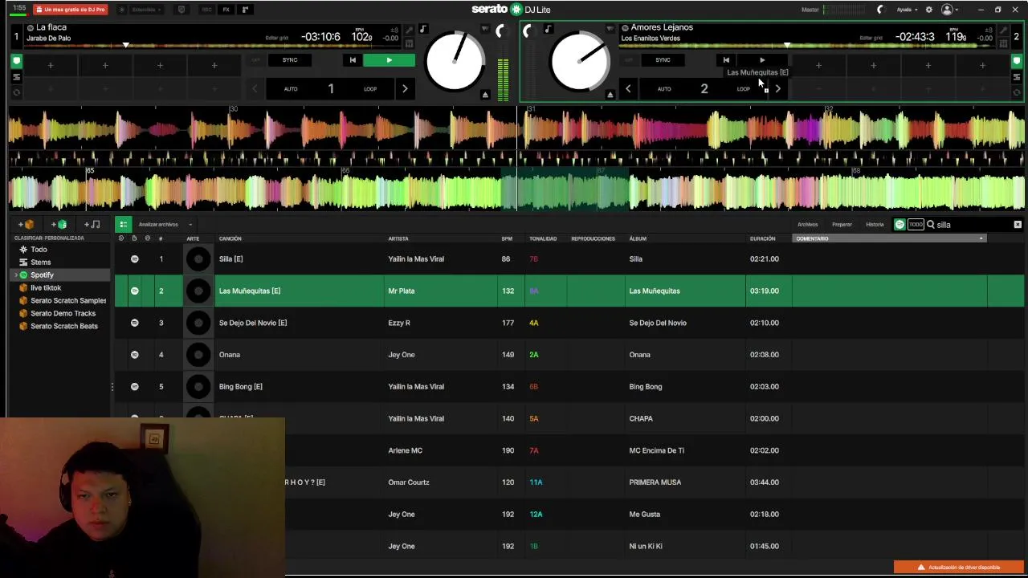Open settings gear icon
The width and height of the screenshot is (1028, 578).
(929, 10)
